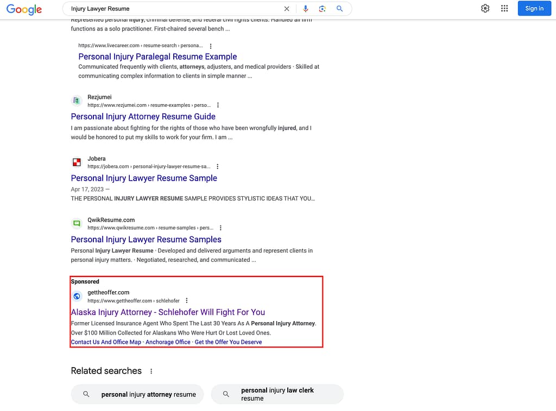Click the gettheoffer.com site name
The height and width of the screenshot is (411, 556).
tap(108, 292)
